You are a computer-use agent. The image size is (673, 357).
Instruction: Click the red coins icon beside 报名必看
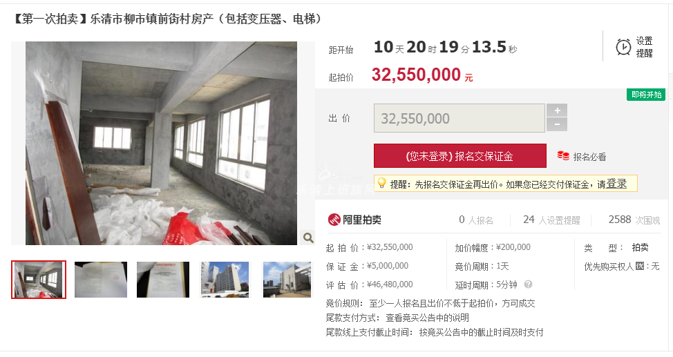(563, 155)
